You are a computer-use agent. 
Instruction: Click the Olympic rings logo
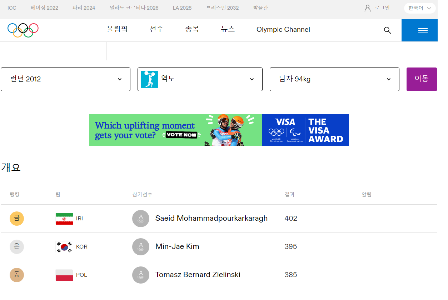[x=23, y=30]
